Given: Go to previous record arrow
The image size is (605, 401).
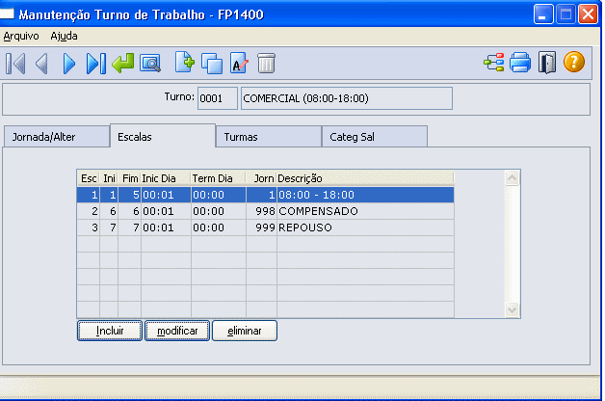Looking at the screenshot, I should pyautogui.click(x=41, y=64).
